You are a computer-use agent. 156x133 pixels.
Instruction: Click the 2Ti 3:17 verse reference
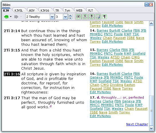tap(12, 98)
